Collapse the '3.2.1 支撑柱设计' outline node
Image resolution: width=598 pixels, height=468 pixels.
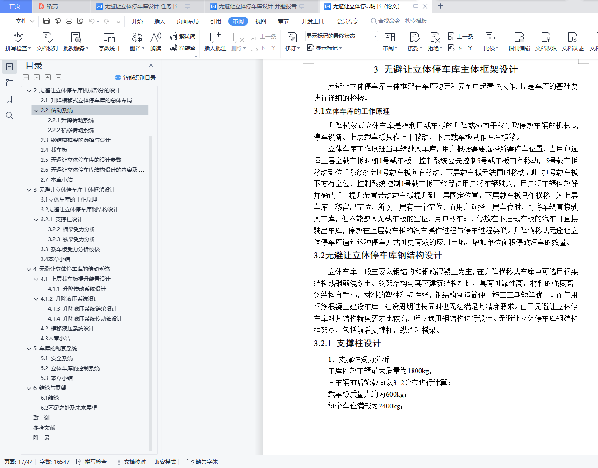coord(36,220)
